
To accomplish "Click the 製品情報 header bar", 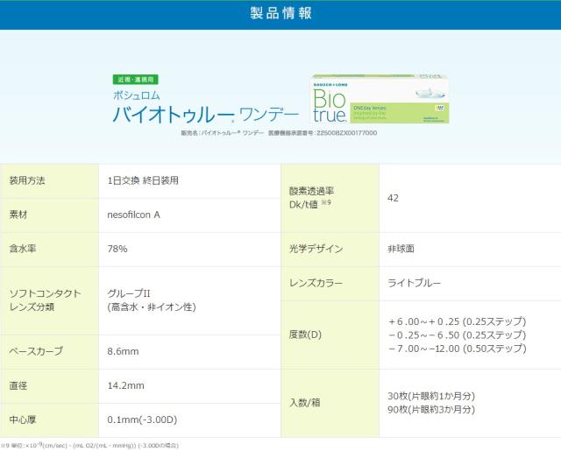I will [280, 13].
